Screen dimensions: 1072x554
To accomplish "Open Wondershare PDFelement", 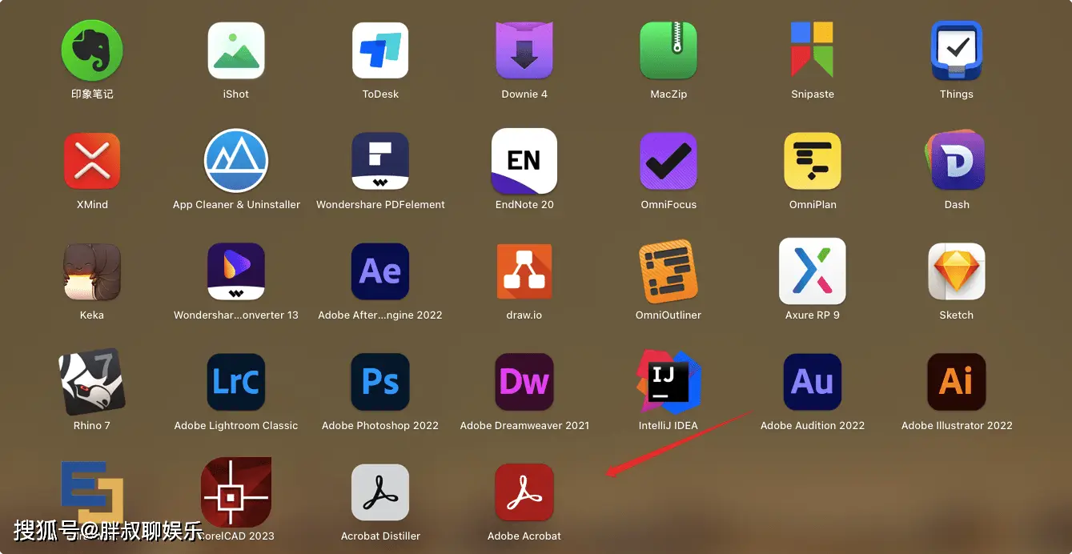I will click(x=379, y=160).
